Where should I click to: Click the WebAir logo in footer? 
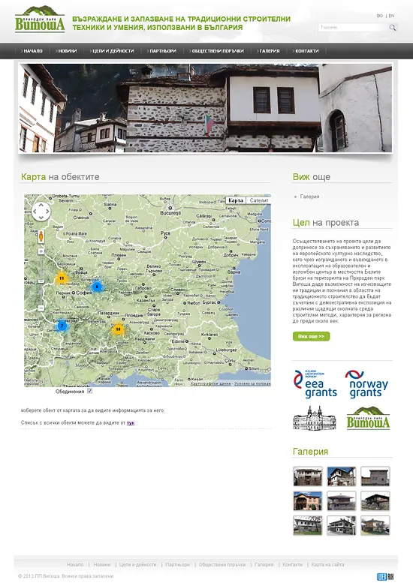385,576
